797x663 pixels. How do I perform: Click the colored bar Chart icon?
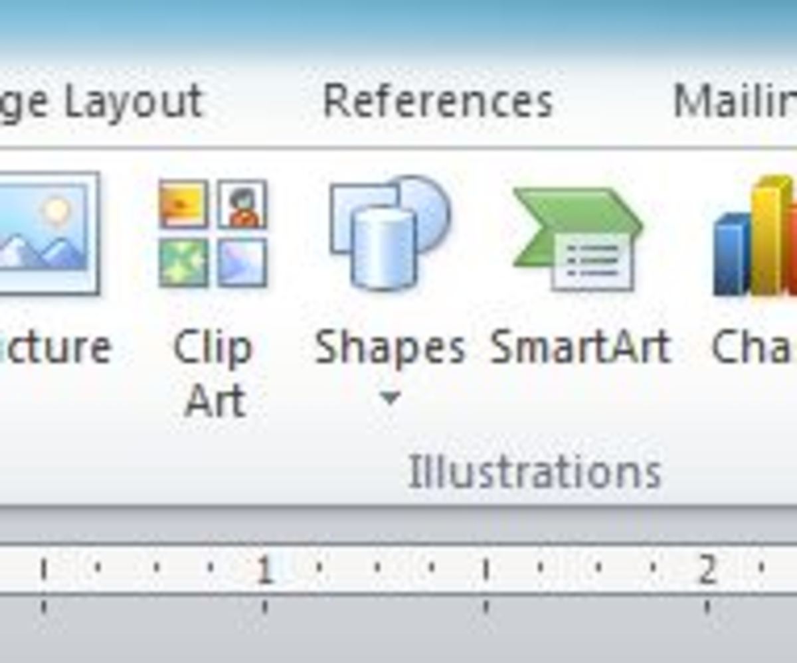757,239
